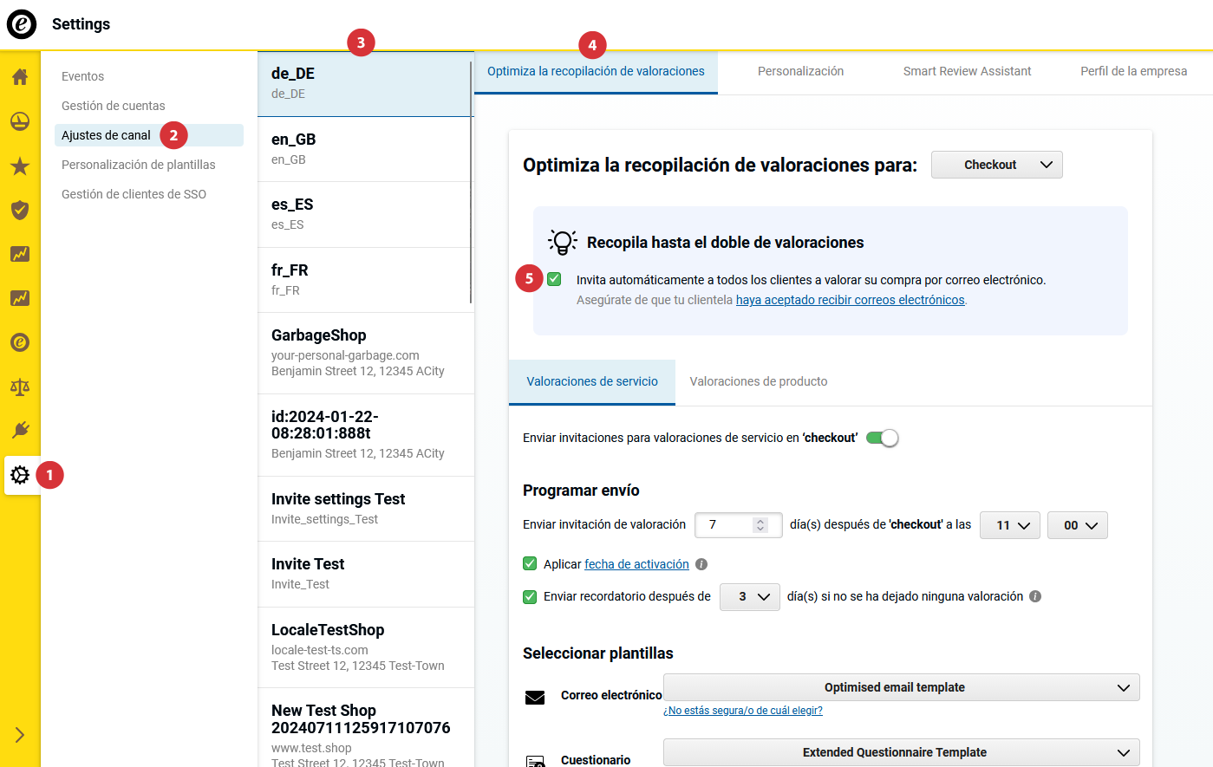Expand the Optimised email template dropdown

tap(901, 687)
